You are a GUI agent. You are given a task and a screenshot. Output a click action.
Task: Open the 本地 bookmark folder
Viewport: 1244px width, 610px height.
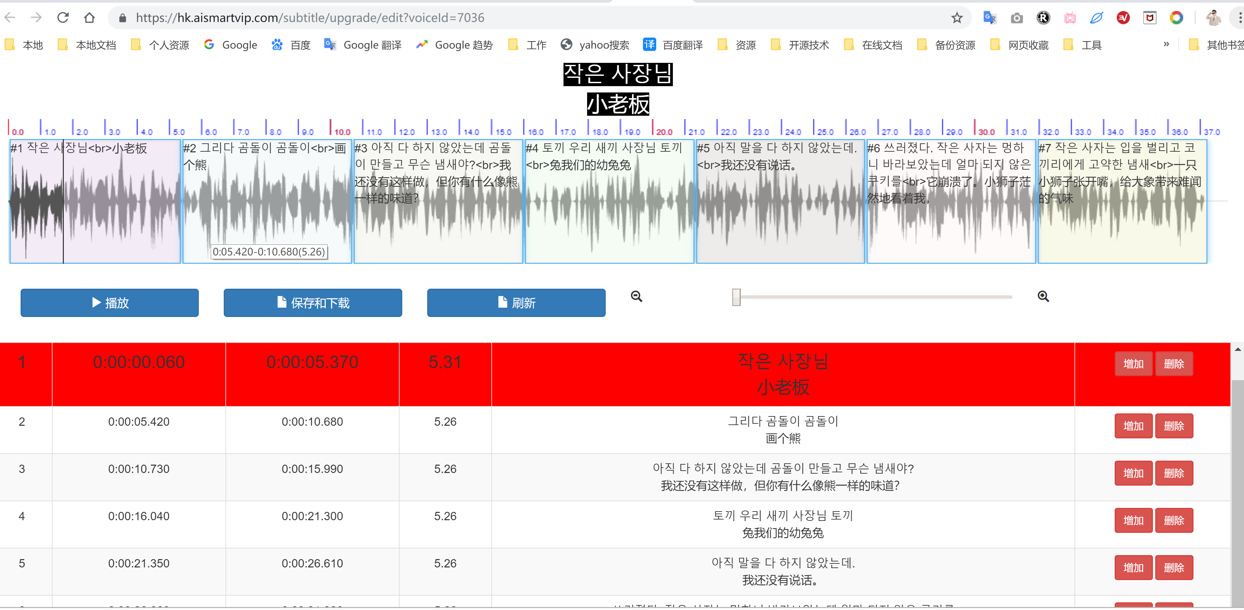pos(24,45)
